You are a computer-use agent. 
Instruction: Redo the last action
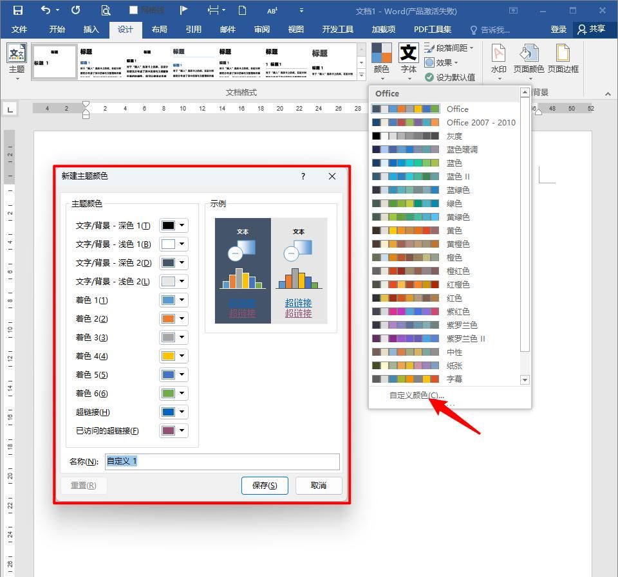point(74,9)
